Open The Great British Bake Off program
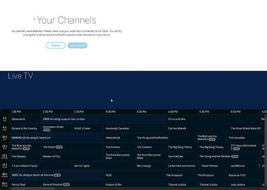The width and height of the screenshot is (267, 190). click(246, 128)
